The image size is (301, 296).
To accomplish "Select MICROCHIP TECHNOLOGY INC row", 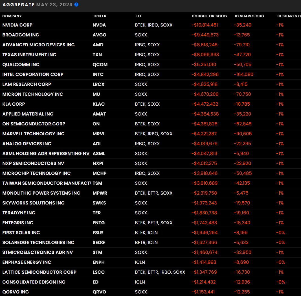I will (36, 173).
